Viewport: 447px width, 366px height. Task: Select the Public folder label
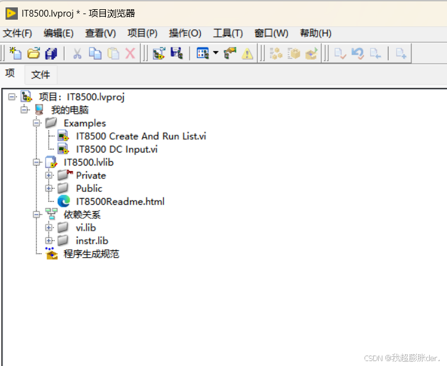pyautogui.click(x=89, y=189)
